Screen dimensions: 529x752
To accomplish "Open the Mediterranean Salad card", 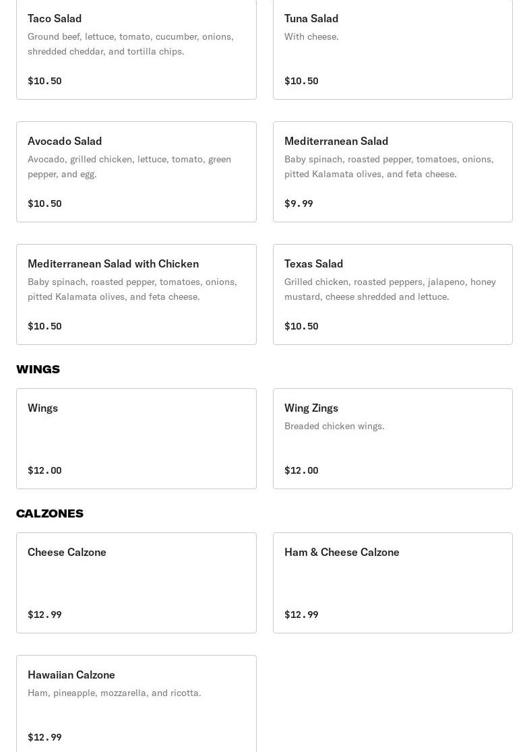I will pyautogui.click(x=392, y=172).
